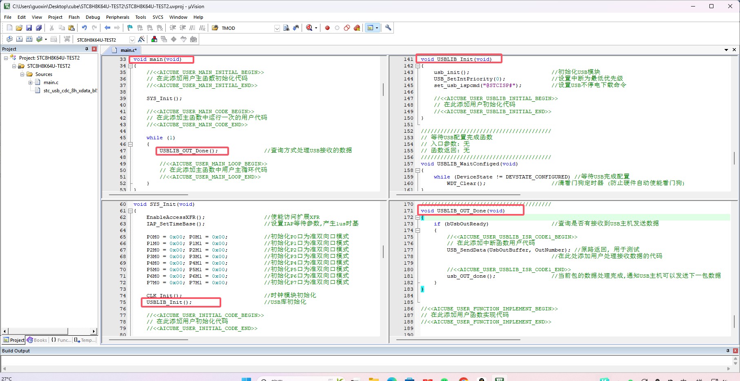Open the editor tab list dropdown arrow

tap(726, 50)
